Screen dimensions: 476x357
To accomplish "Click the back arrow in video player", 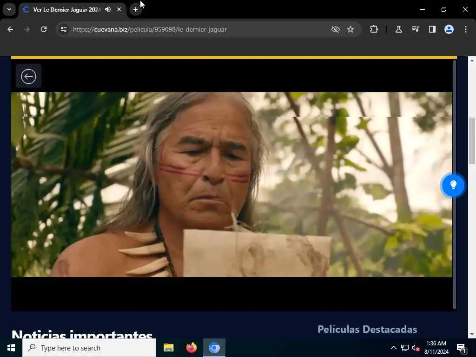I will point(28,76).
